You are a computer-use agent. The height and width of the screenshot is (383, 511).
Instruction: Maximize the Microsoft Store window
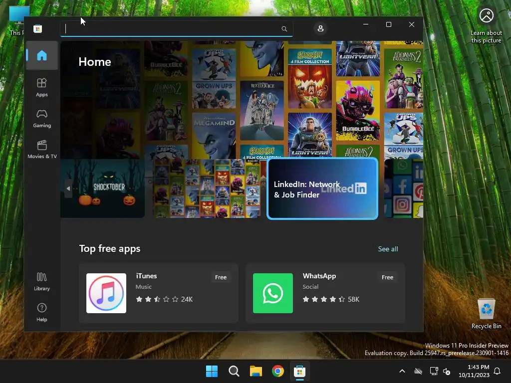point(388,24)
